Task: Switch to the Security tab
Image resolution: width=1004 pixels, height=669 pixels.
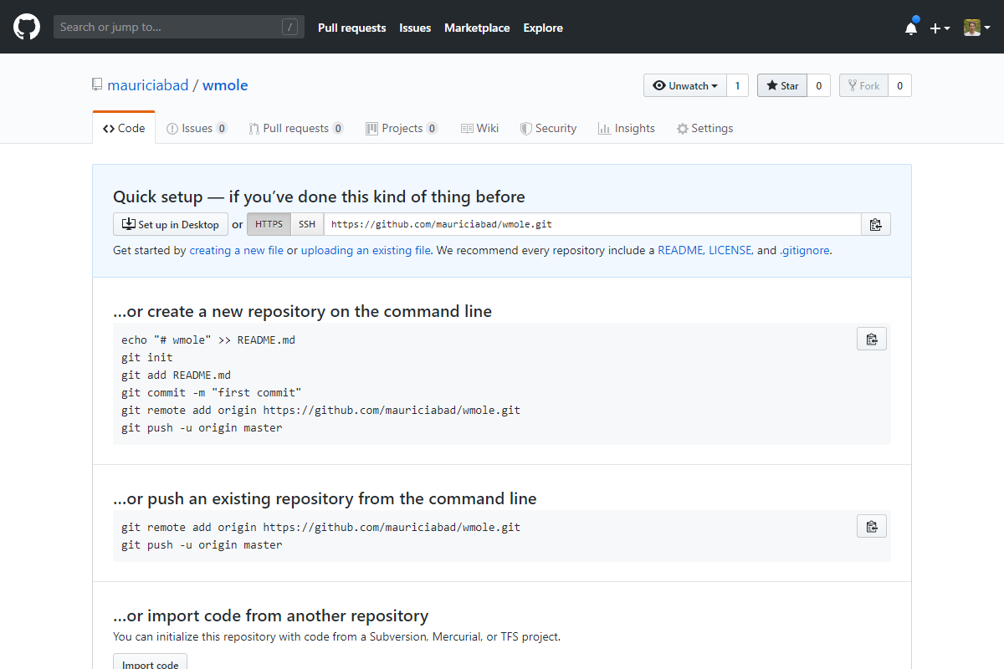Action: pyautogui.click(x=548, y=128)
